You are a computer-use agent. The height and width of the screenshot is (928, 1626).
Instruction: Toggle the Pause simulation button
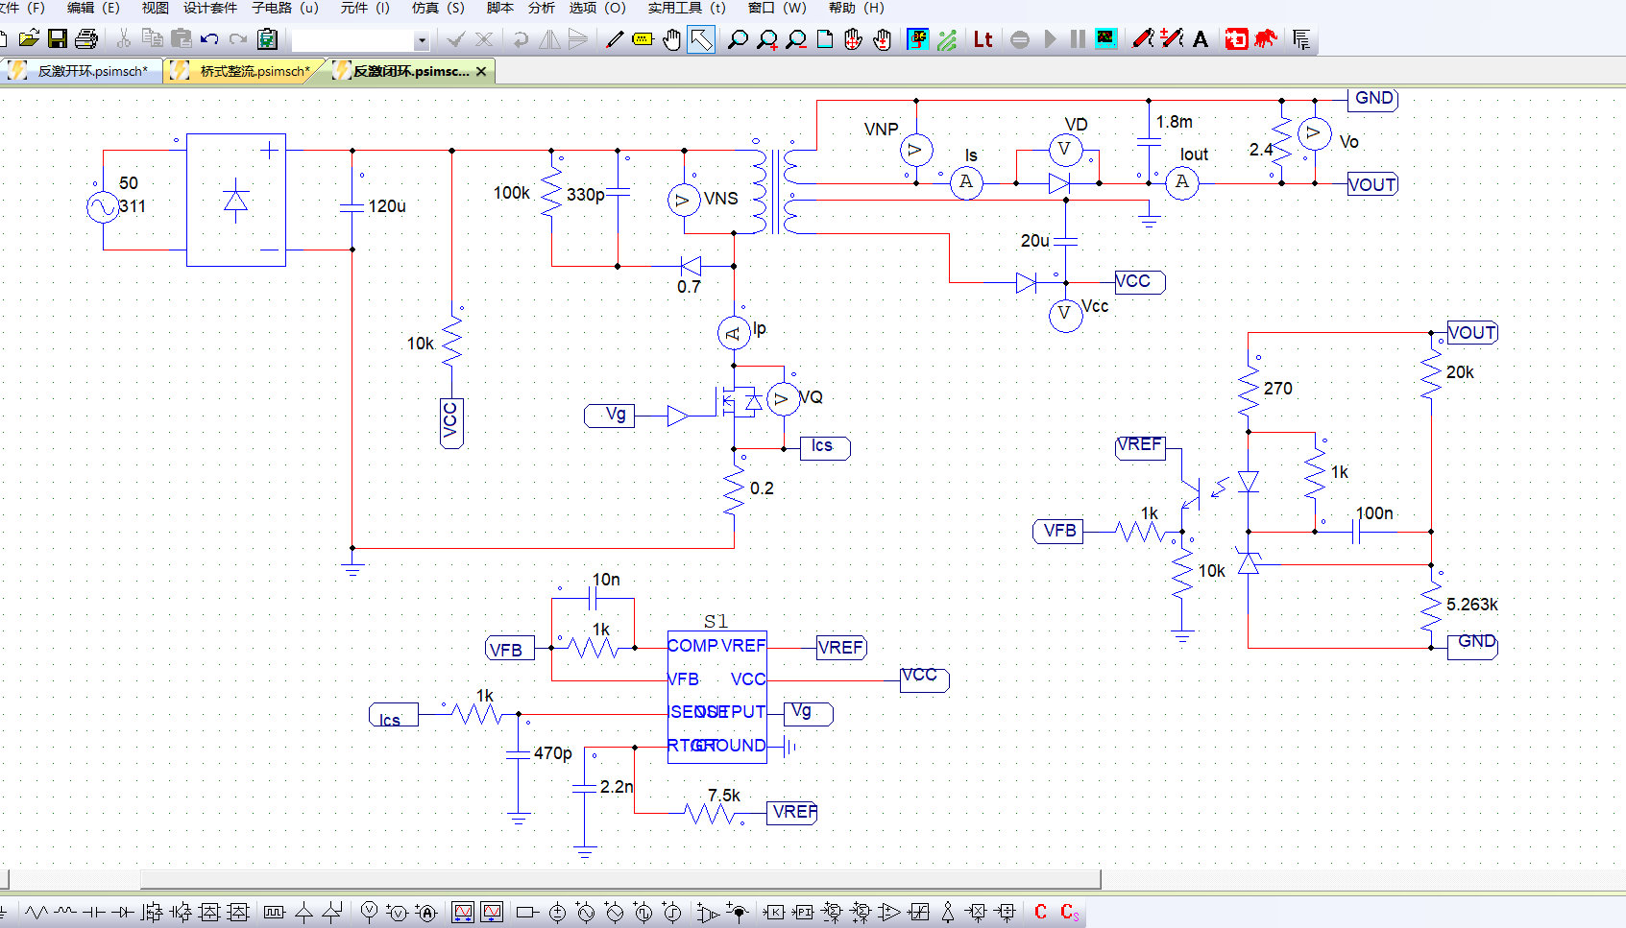coord(1078,39)
